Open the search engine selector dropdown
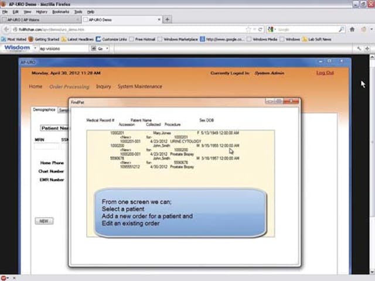 click(273, 29)
